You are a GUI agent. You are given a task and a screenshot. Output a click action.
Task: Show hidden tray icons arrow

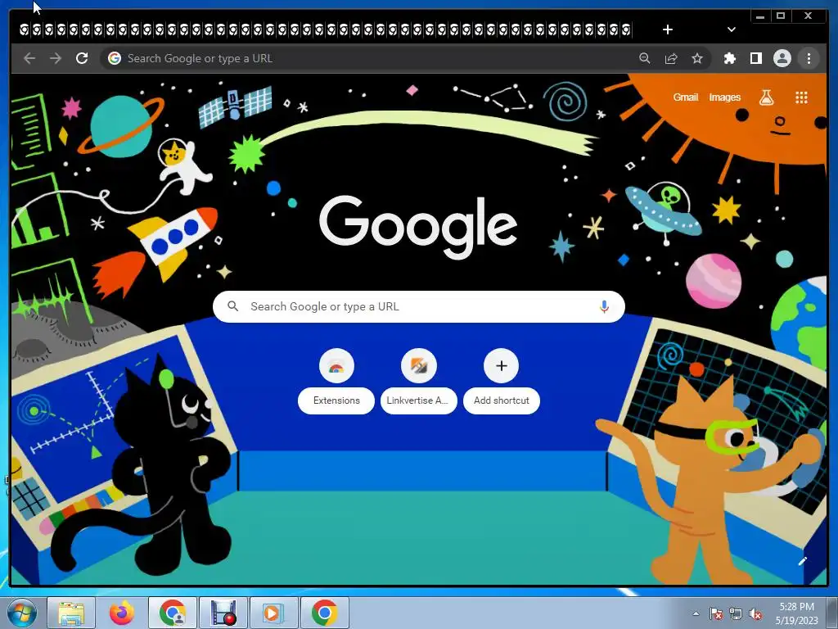point(696,613)
